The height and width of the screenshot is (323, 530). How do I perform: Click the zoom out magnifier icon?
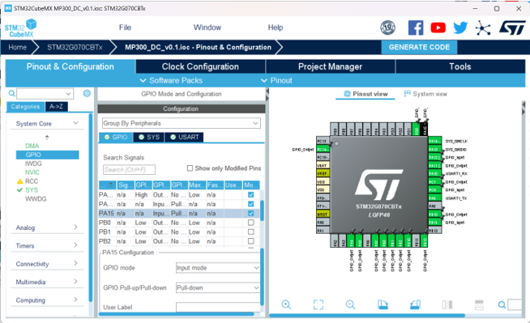point(350,304)
